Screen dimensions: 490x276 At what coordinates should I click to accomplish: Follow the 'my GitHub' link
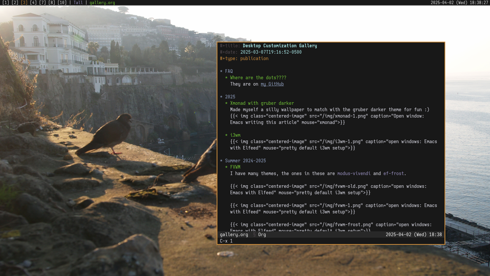click(x=272, y=84)
